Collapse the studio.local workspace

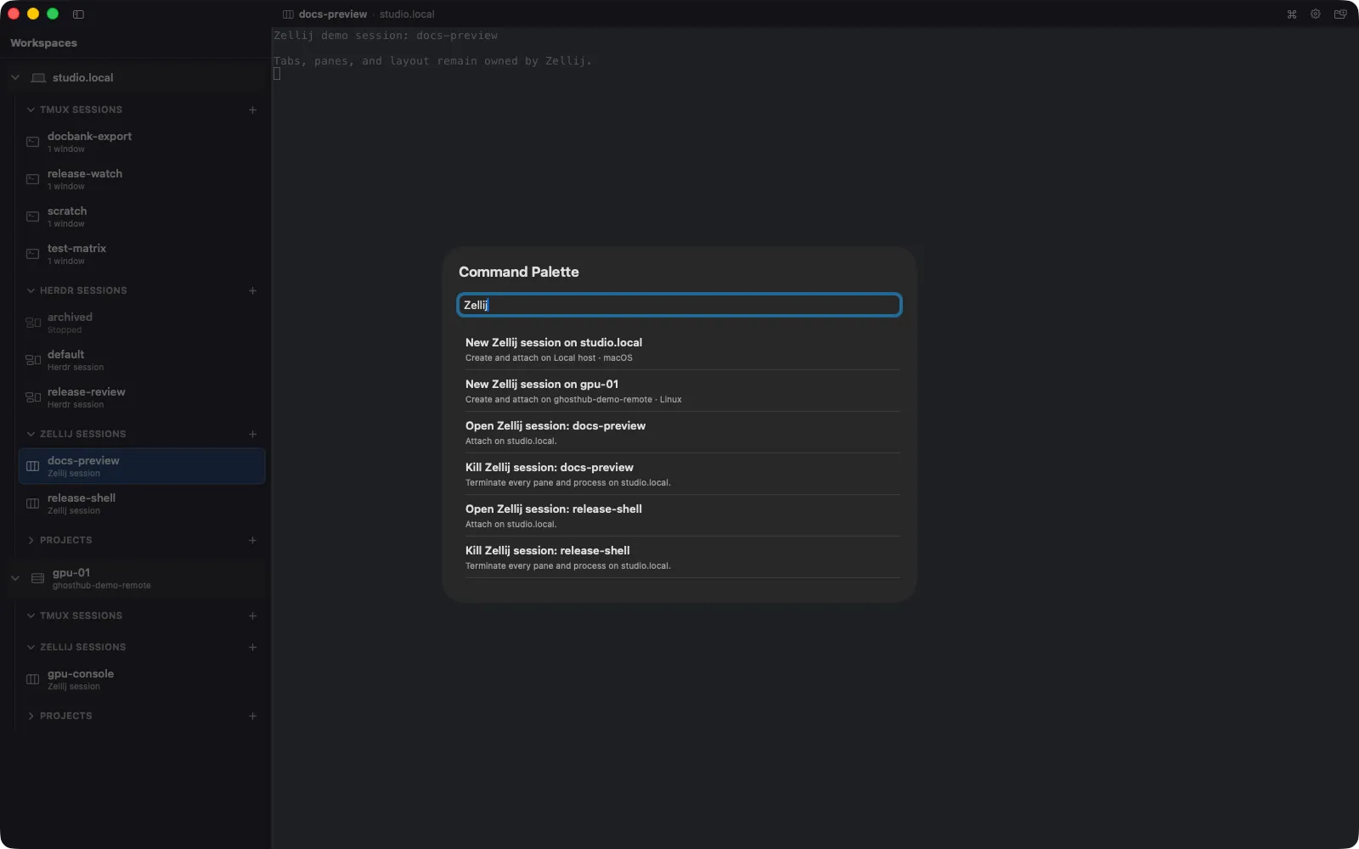[x=14, y=77]
